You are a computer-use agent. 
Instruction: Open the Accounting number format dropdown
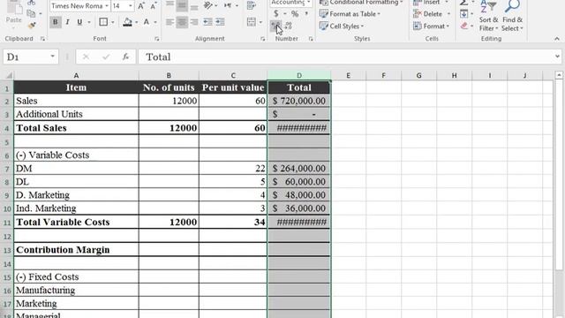308,2
